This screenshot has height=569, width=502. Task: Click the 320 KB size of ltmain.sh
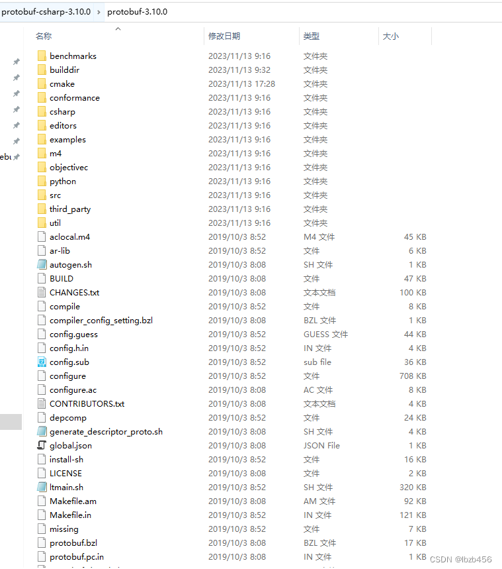pyautogui.click(x=413, y=487)
